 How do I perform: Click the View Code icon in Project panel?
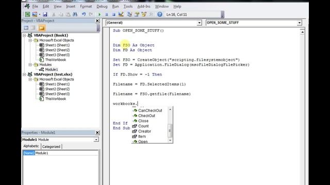coord(26,28)
